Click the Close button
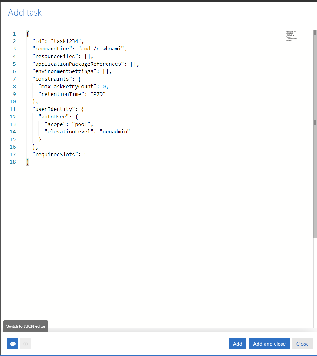 pos(302,343)
